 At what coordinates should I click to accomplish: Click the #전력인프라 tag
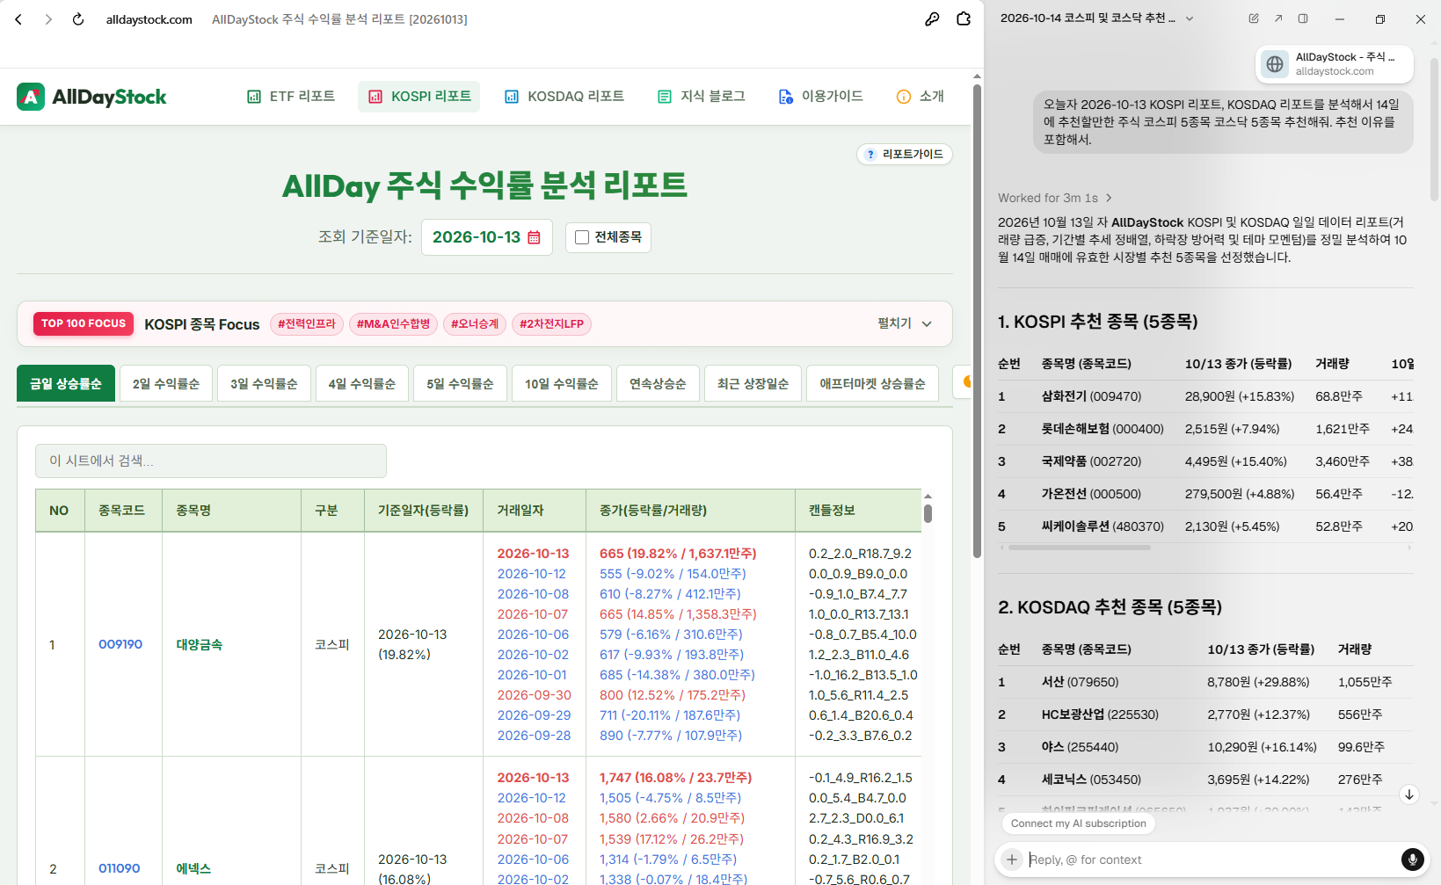coord(307,324)
